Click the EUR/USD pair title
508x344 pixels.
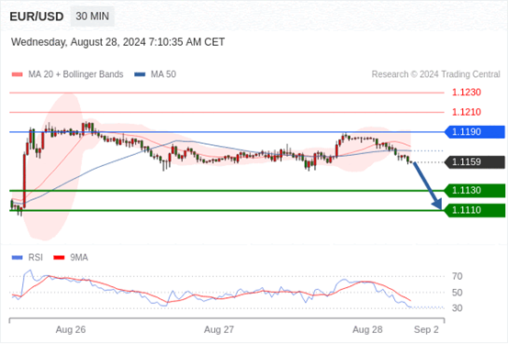pyautogui.click(x=37, y=17)
